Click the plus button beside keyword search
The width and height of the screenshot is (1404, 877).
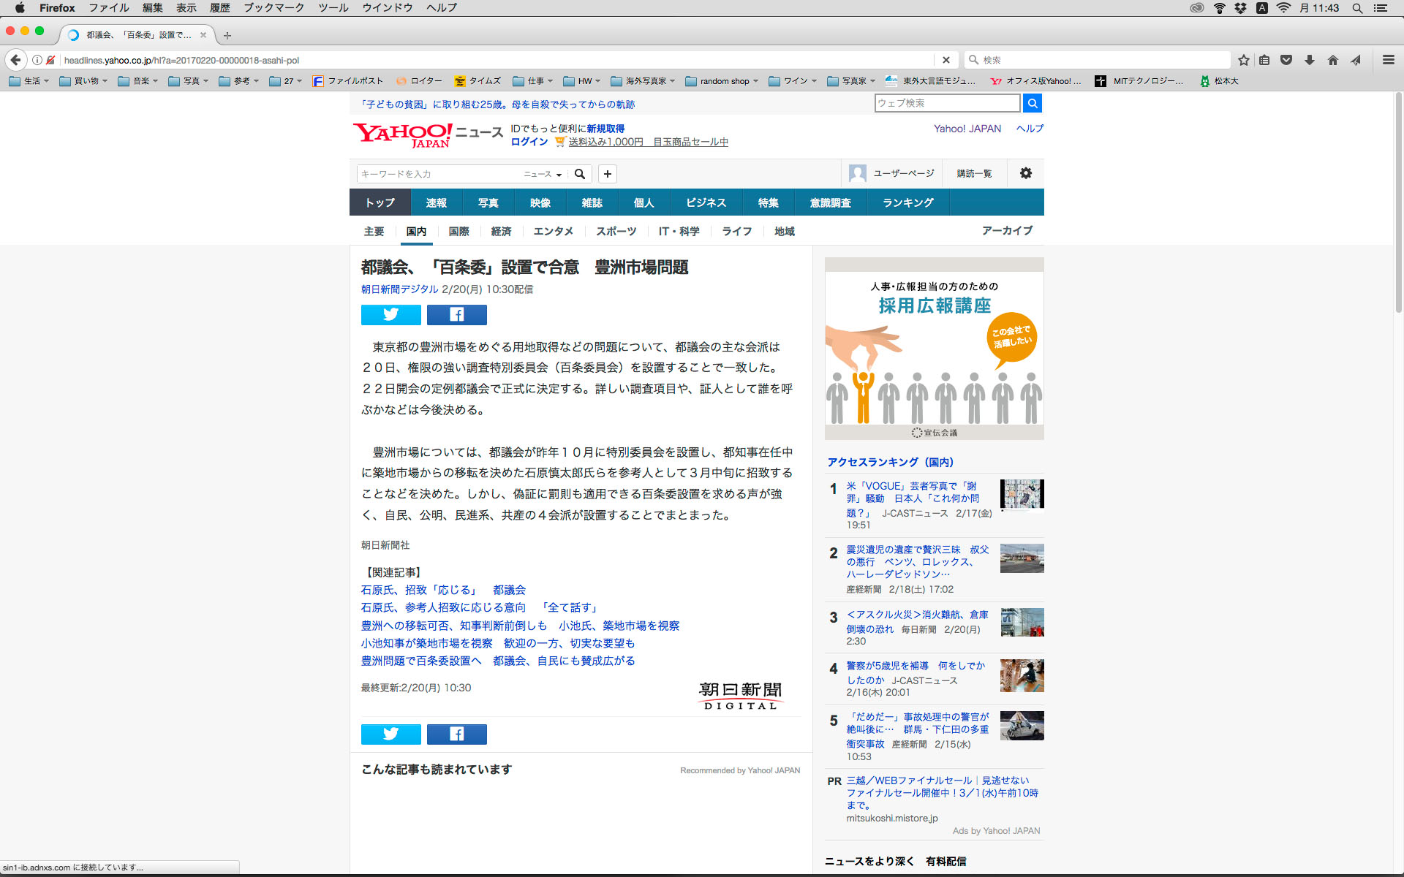tap(607, 174)
